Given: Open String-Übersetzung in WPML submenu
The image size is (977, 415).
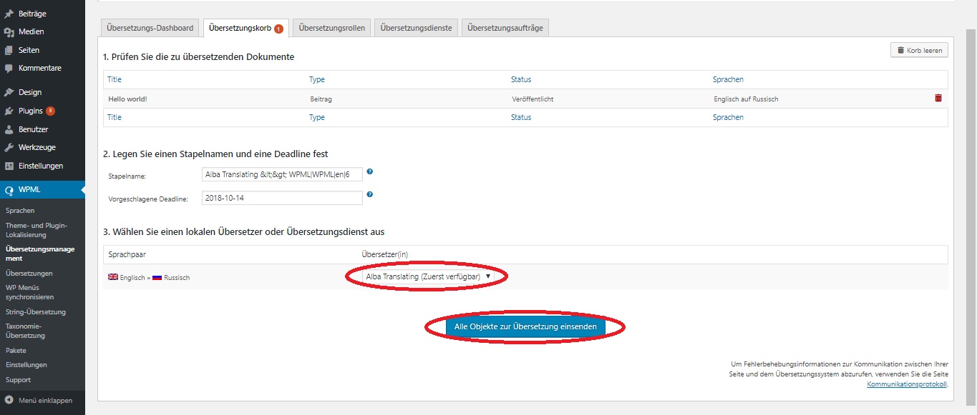Looking at the screenshot, I should pos(36,312).
